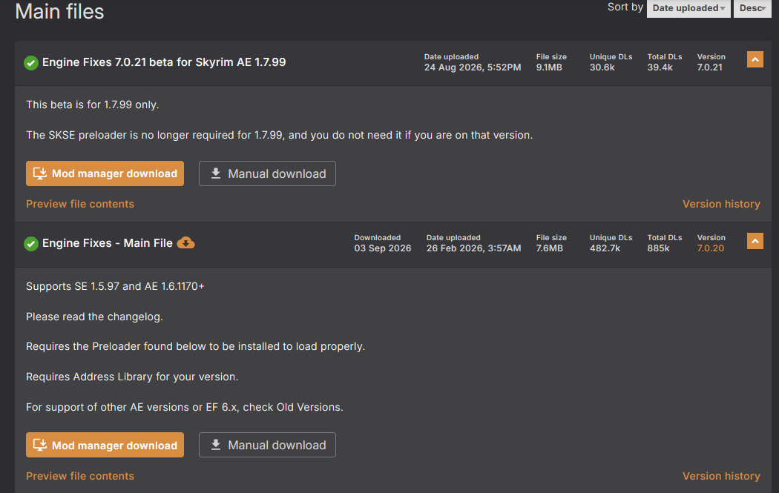This screenshot has width=779, height=493.
Task: Open Preview file contents for 7.0.21 beta
Action: [x=80, y=204]
